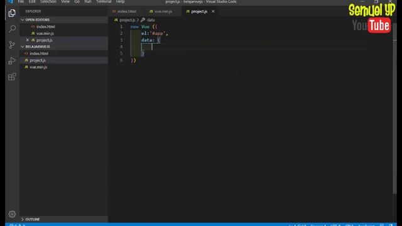Click the wrench icon in the breadcrumb
402x226 pixels.
(143, 19)
